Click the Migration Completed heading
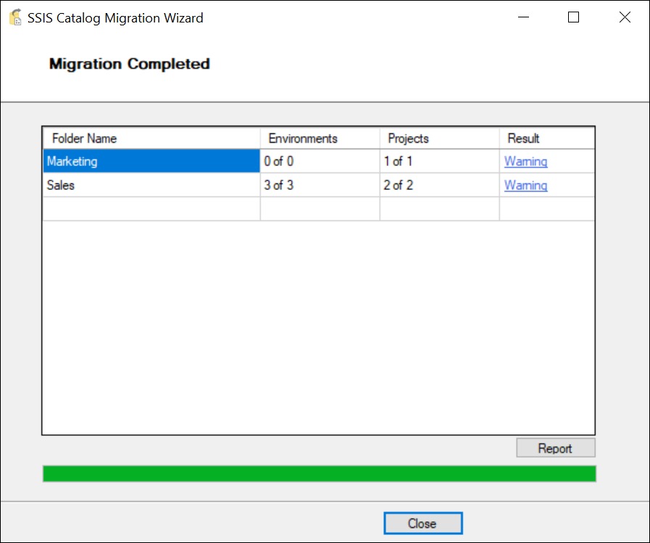This screenshot has height=543, width=650. click(128, 64)
